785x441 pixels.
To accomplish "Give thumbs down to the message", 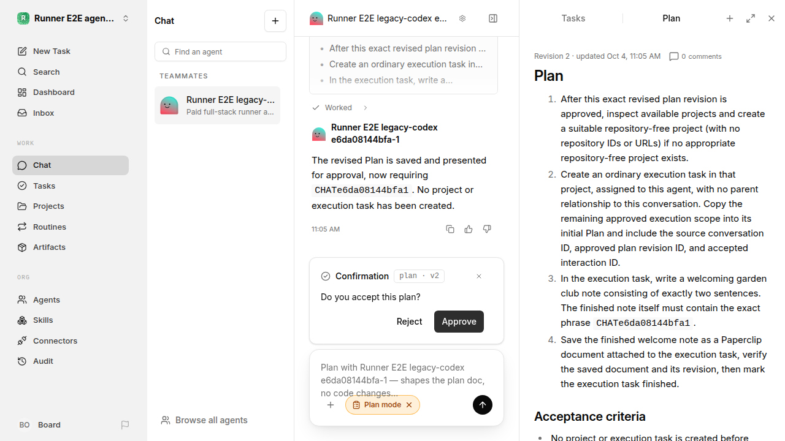I will [487, 229].
